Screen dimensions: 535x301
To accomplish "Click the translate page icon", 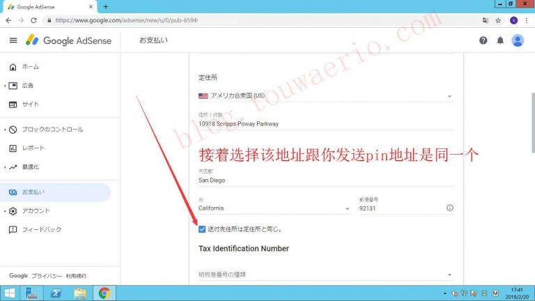I will [x=485, y=20].
